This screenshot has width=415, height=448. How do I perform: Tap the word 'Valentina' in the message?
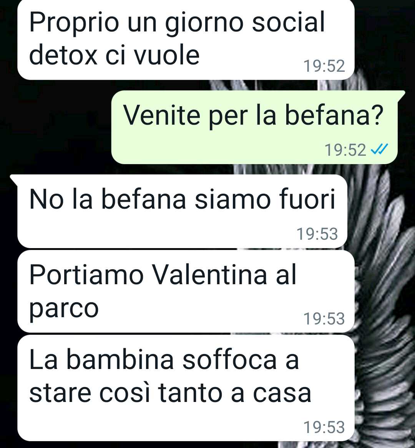click(x=209, y=275)
